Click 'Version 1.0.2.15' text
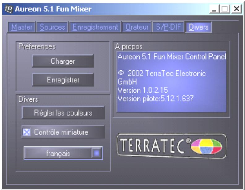245x190 pixels. 143,90
